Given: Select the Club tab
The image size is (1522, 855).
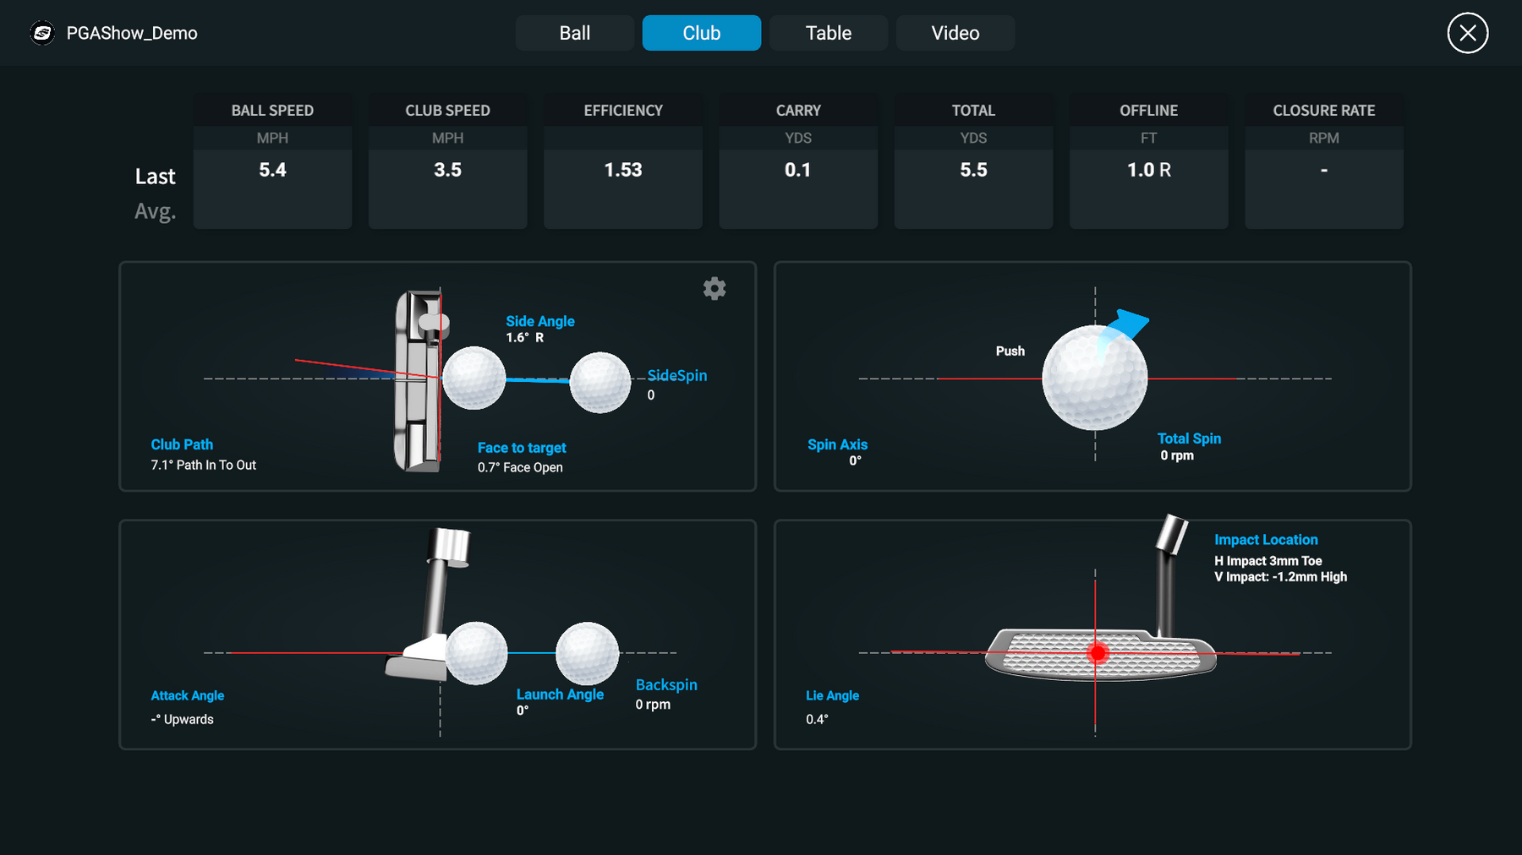Looking at the screenshot, I should (x=701, y=33).
